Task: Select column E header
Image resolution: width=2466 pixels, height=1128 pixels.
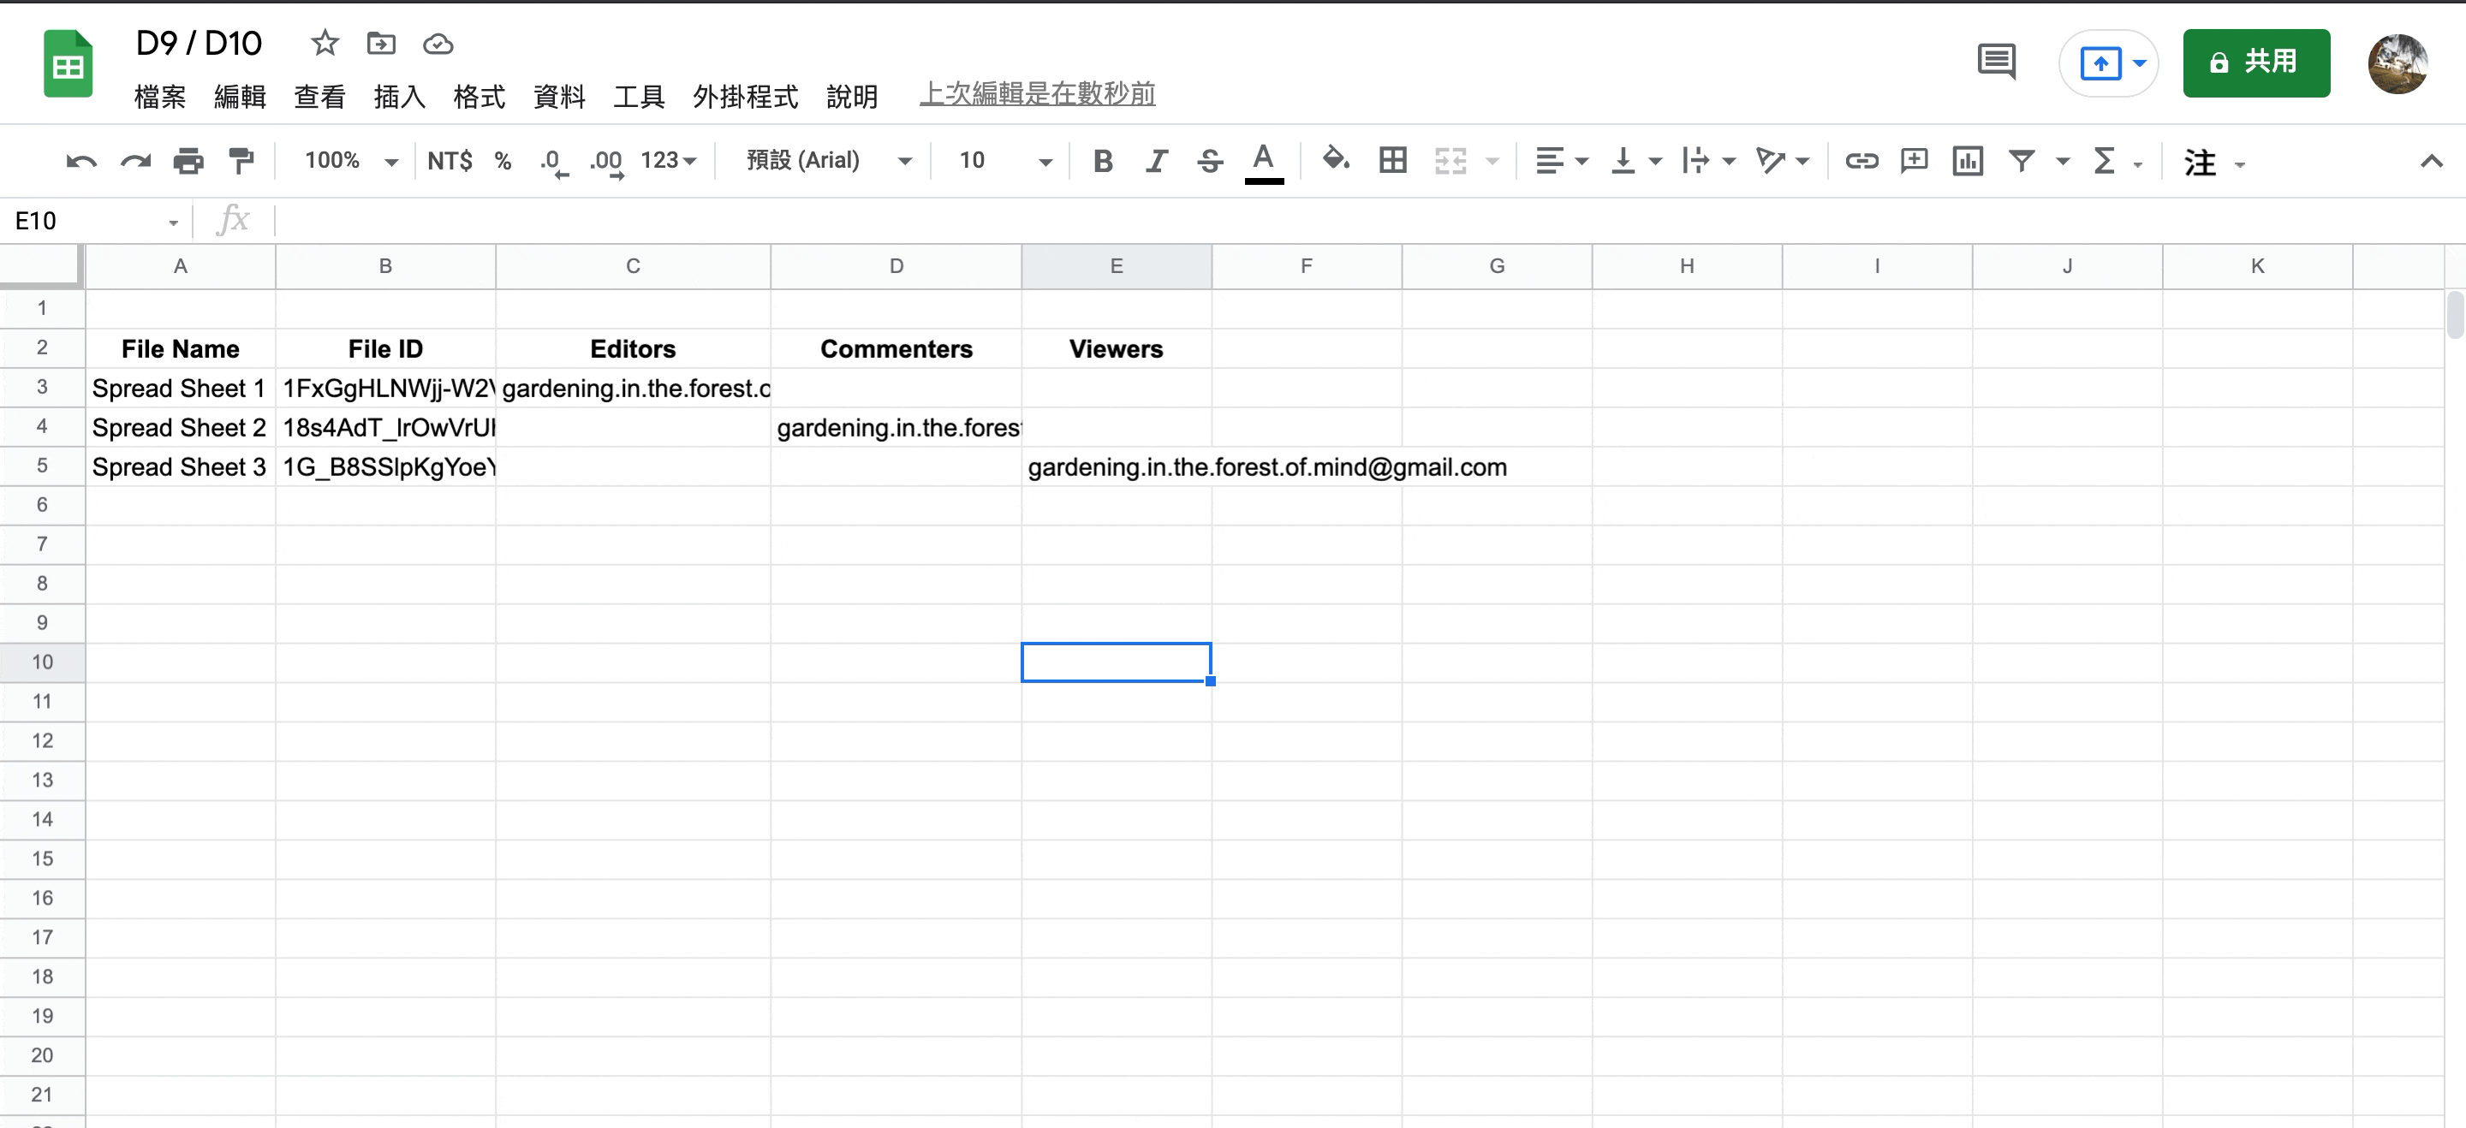Action: [x=1117, y=266]
